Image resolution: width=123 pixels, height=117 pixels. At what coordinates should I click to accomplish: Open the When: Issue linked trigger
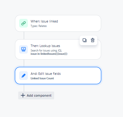click(58, 23)
